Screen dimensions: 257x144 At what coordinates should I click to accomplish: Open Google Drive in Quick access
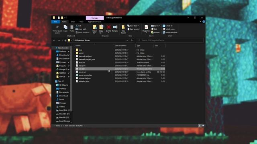(63, 69)
